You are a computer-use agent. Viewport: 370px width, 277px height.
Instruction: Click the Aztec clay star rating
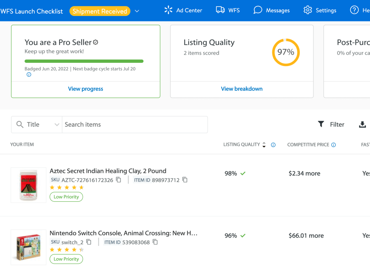(67, 188)
